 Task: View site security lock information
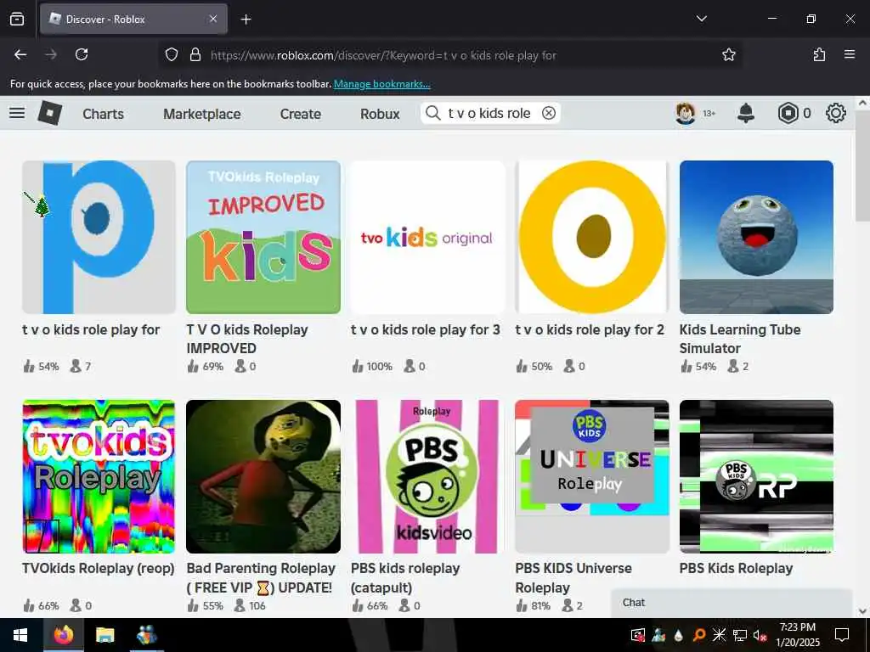(x=195, y=54)
